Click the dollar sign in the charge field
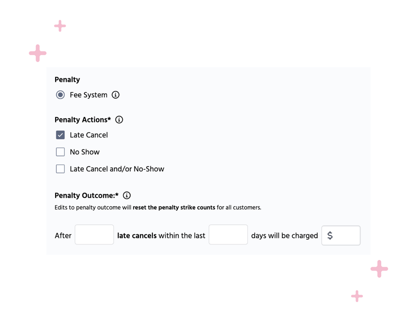The image size is (417, 322). click(330, 235)
